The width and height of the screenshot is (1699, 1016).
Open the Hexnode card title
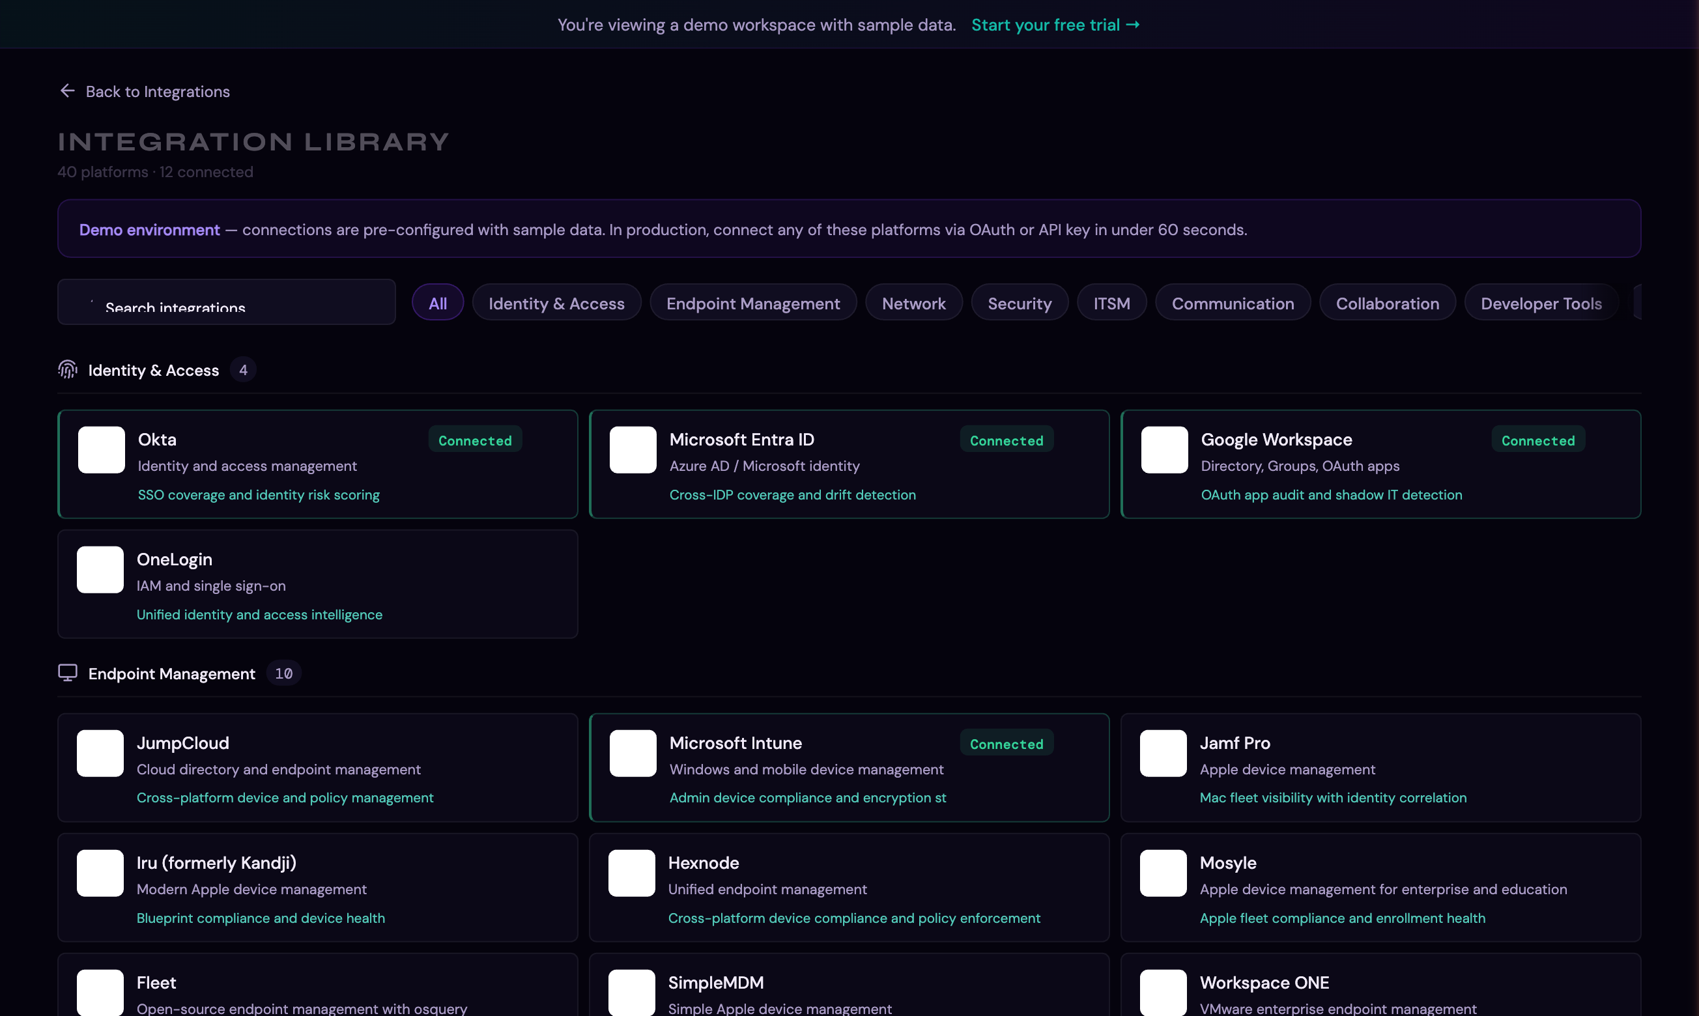tap(704, 863)
